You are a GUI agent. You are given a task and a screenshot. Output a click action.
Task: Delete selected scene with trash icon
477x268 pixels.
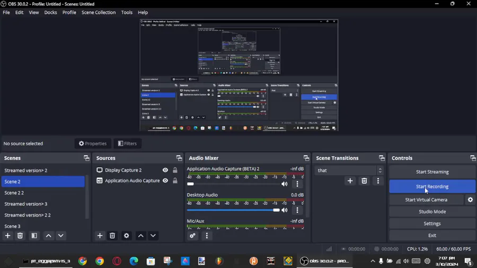20,236
